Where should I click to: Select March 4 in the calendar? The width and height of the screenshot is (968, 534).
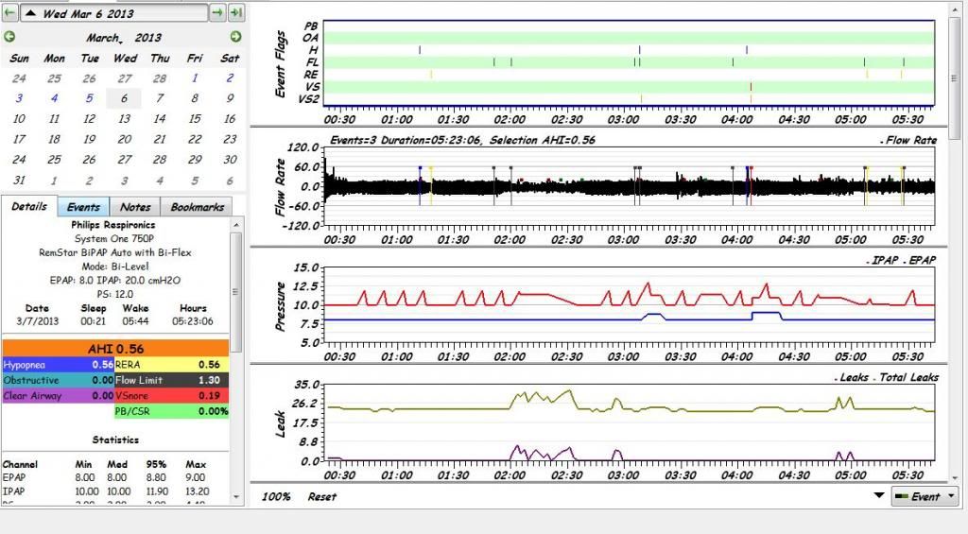point(54,98)
